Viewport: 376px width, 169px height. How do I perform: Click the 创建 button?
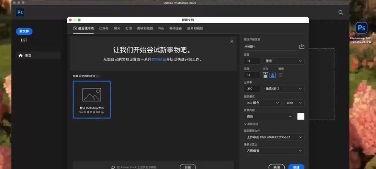pos(296,167)
